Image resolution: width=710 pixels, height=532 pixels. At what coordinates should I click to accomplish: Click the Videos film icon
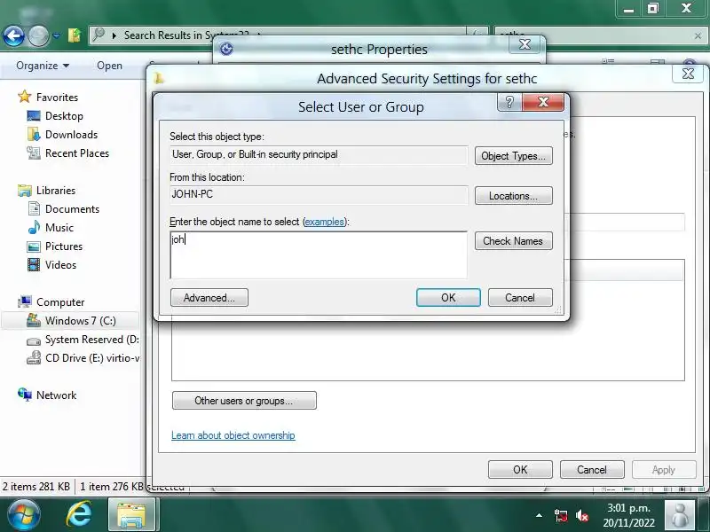pyautogui.click(x=34, y=264)
